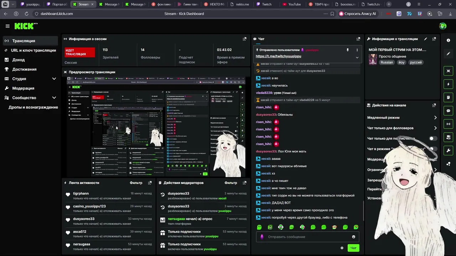Insert the first green emote in the quick row
Image resolution: width=456 pixels, height=256 pixels.
tap(259, 227)
